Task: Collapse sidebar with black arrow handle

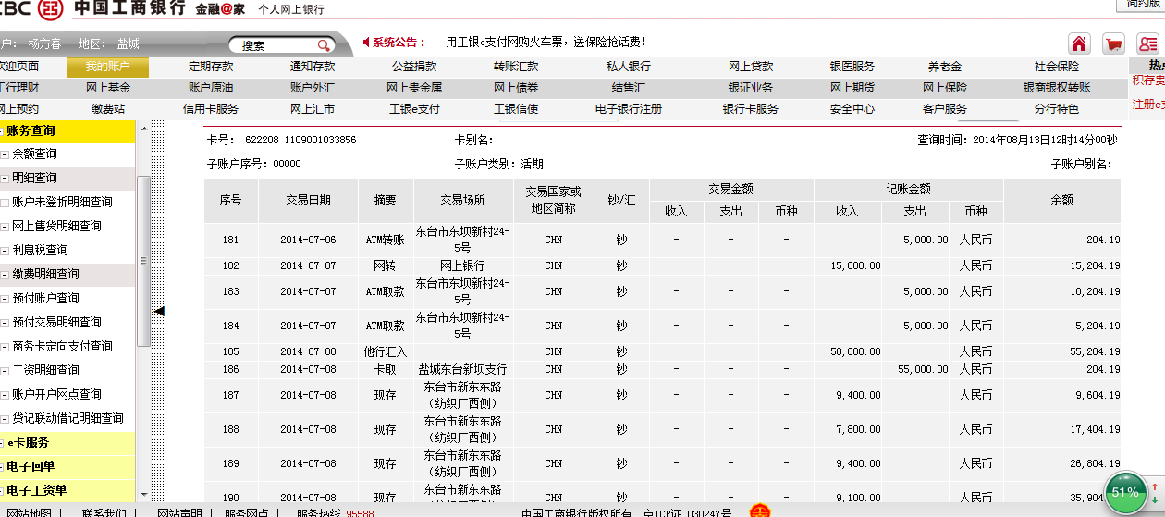Action: (159, 312)
